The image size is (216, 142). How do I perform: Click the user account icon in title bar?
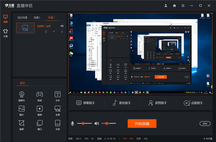[166, 6]
